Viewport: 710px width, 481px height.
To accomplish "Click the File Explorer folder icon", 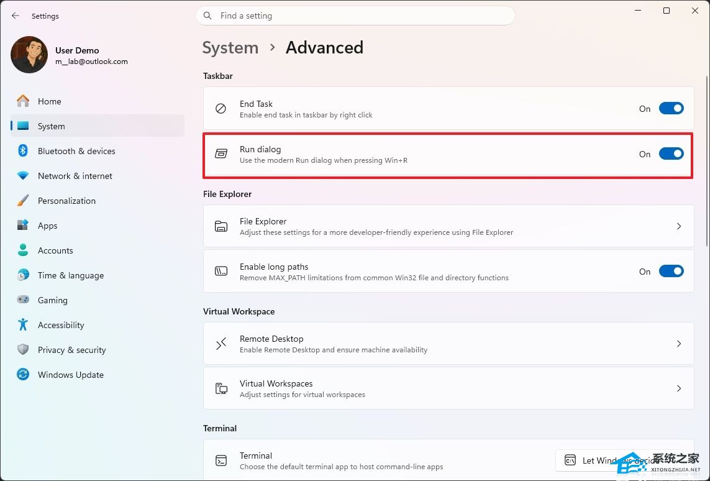I will (x=221, y=226).
